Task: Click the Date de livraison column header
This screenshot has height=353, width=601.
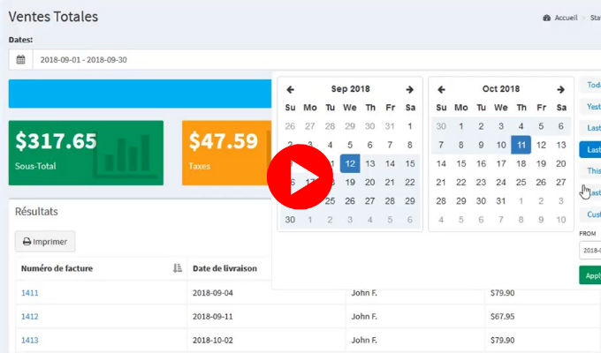Action: point(224,268)
